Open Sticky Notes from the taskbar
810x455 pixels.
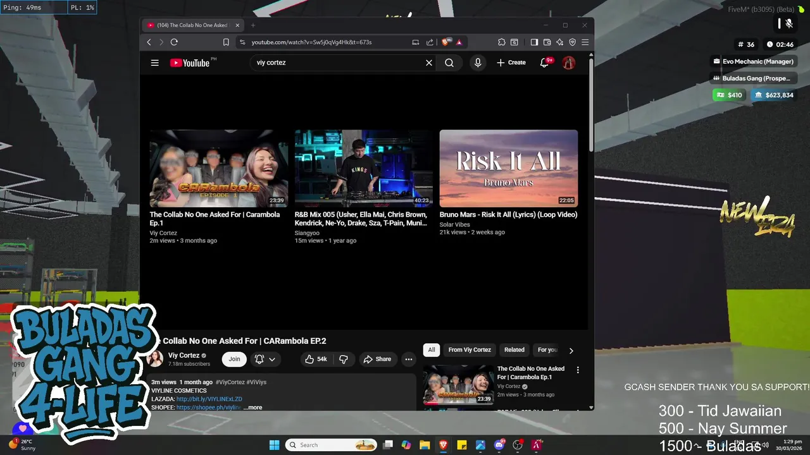tap(462, 445)
